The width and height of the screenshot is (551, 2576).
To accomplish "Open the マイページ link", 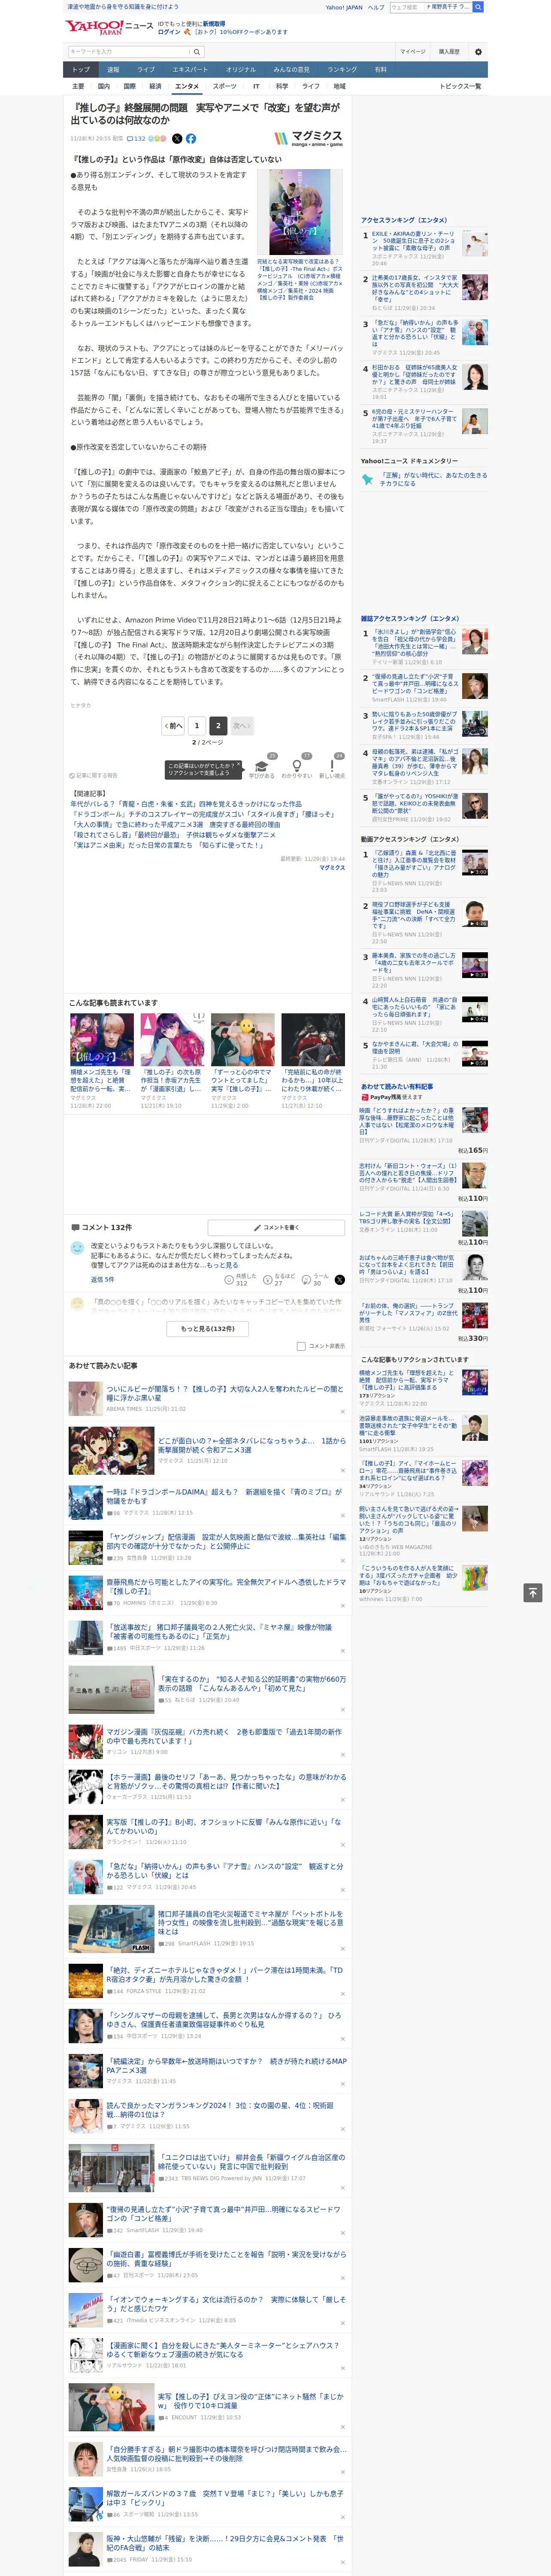I will click(x=412, y=52).
